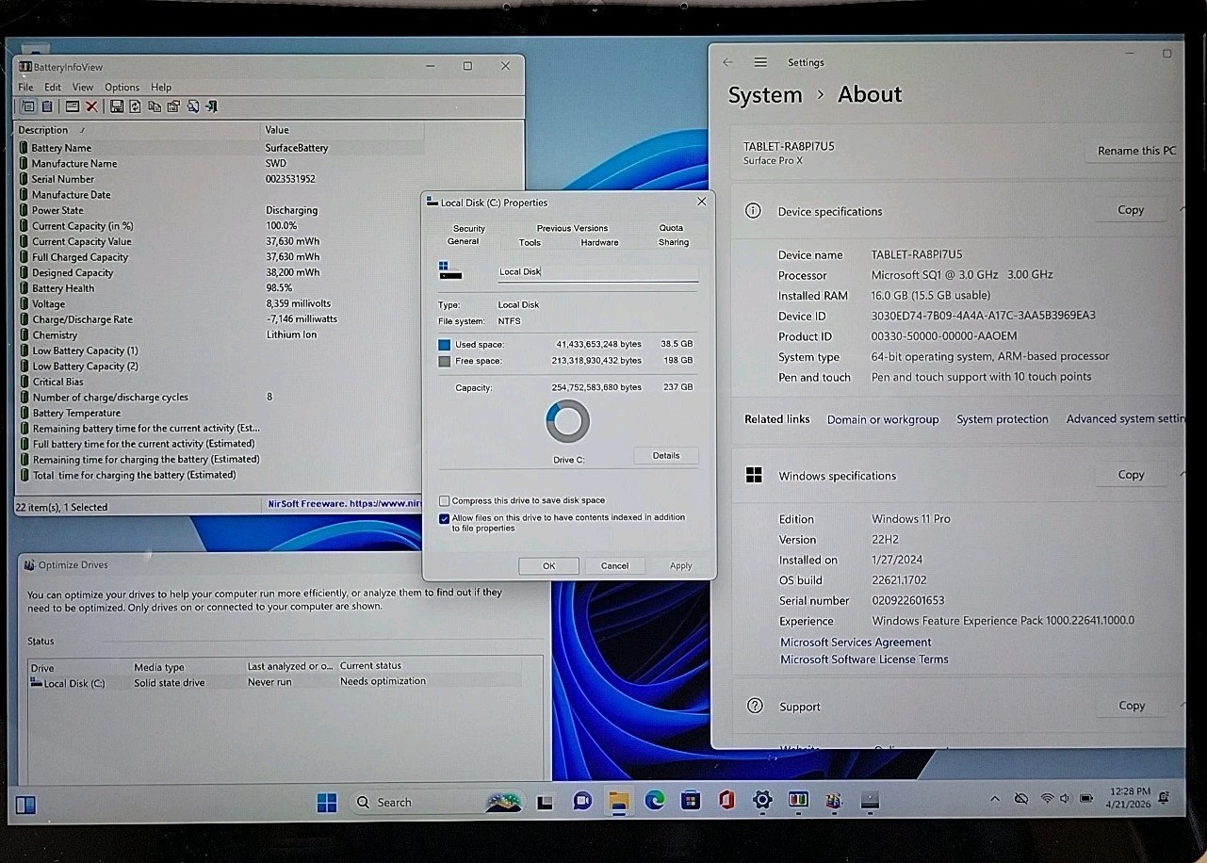Open the Windows Start button on taskbar
Viewport: 1207px width, 863px height.
coord(327,802)
